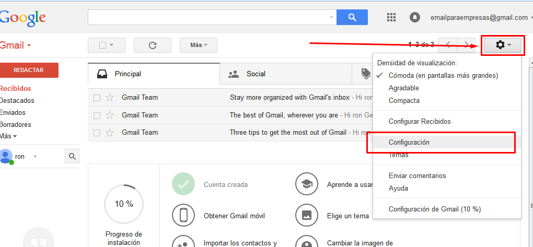Switch to the Principal tab
This screenshot has height=247, width=533.
pyautogui.click(x=154, y=74)
